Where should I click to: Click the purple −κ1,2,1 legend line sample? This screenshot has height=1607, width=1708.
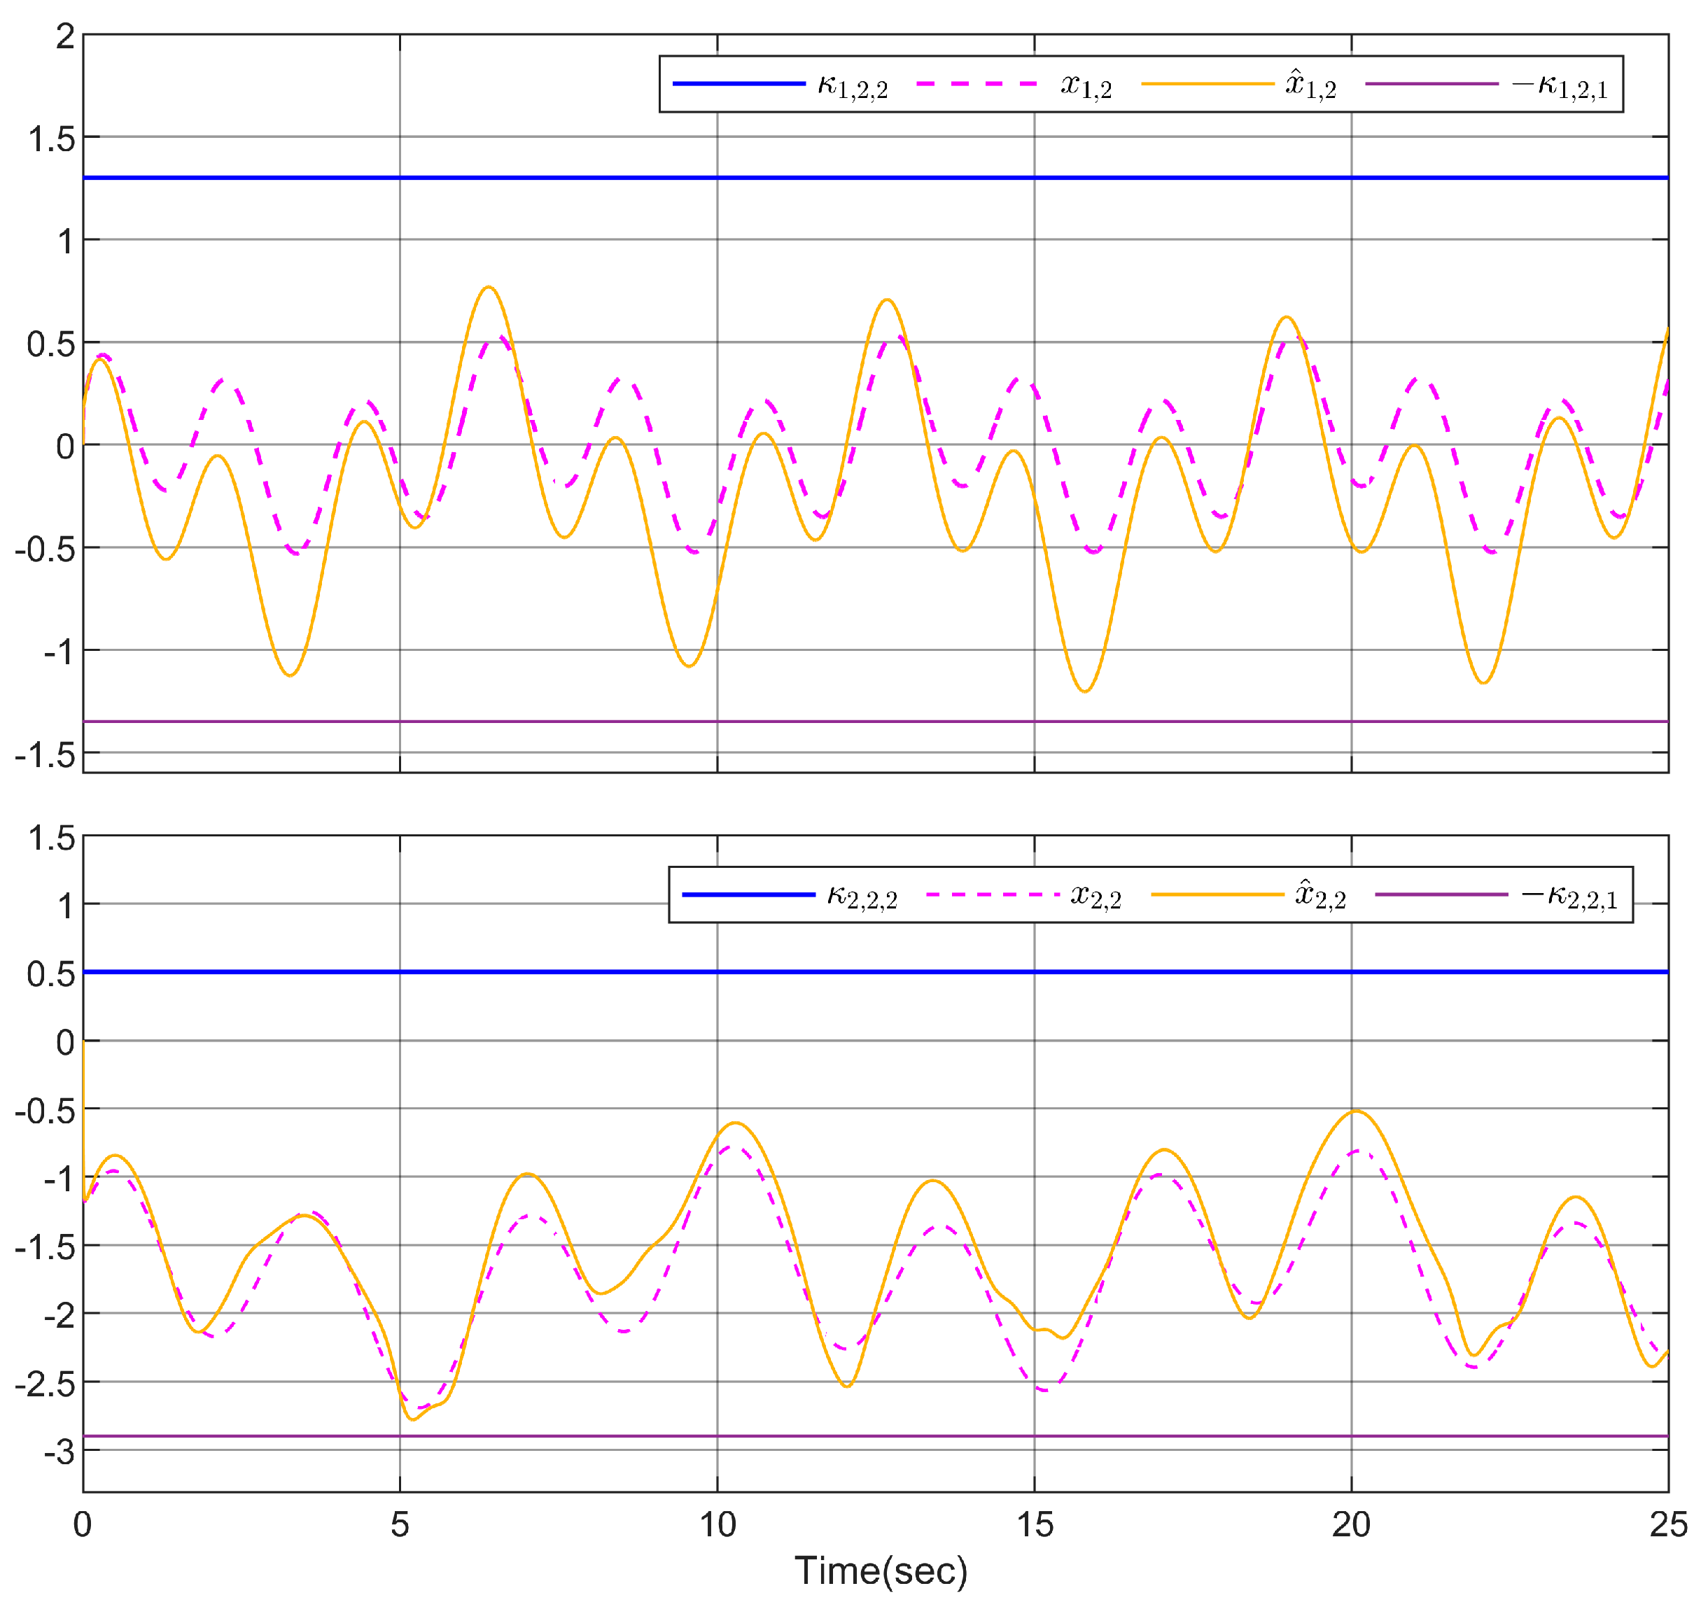(1431, 84)
